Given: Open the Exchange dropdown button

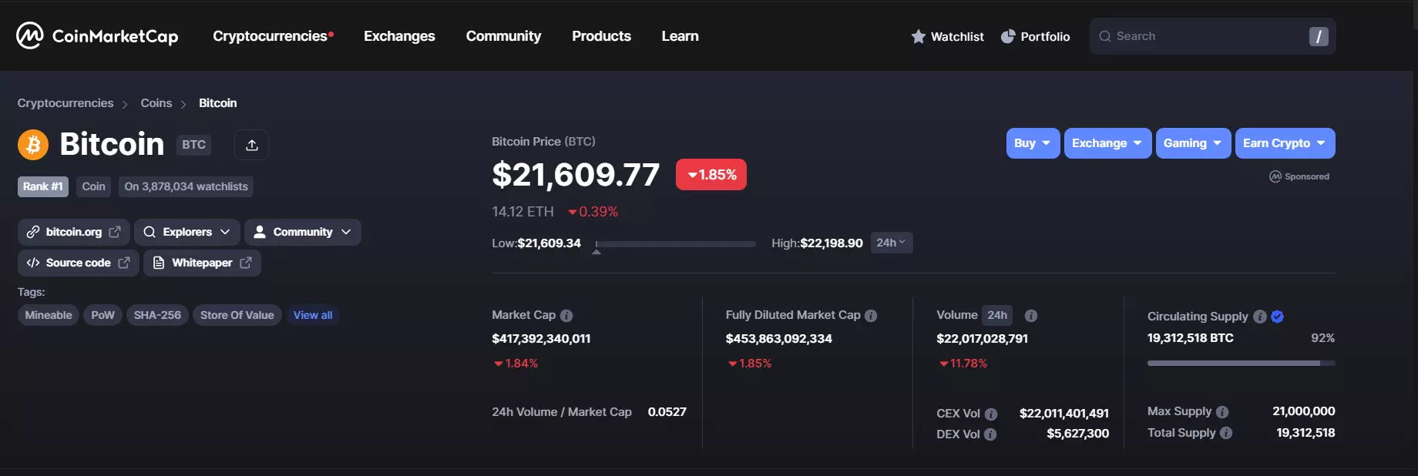Looking at the screenshot, I should tap(1107, 143).
